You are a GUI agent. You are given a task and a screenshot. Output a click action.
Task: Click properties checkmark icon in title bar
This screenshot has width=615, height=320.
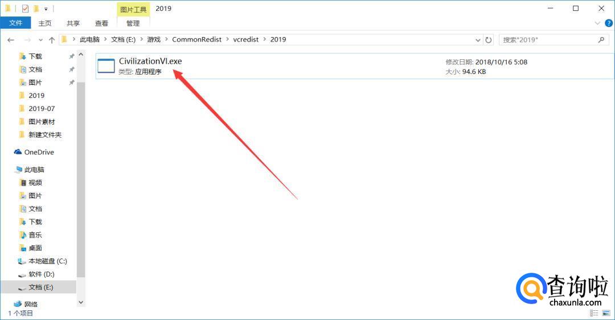coord(25,8)
